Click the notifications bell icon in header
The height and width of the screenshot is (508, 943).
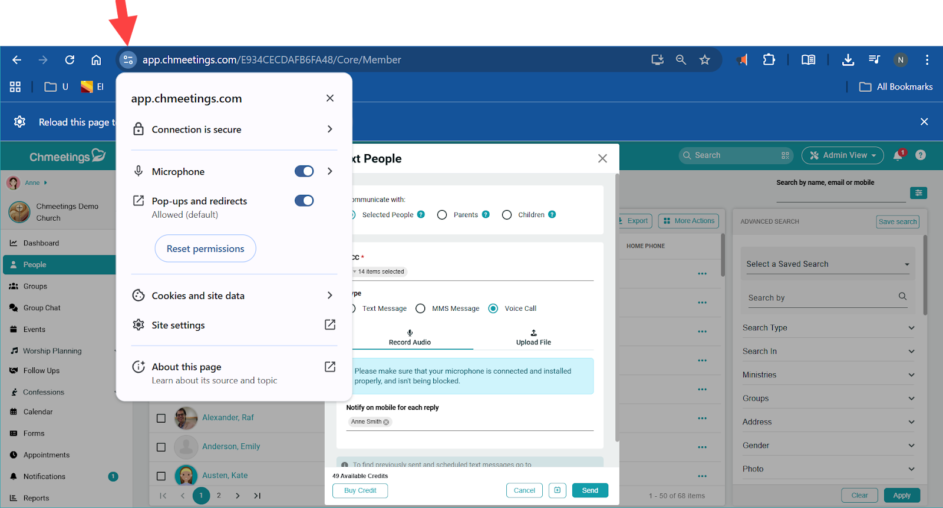pos(898,155)
